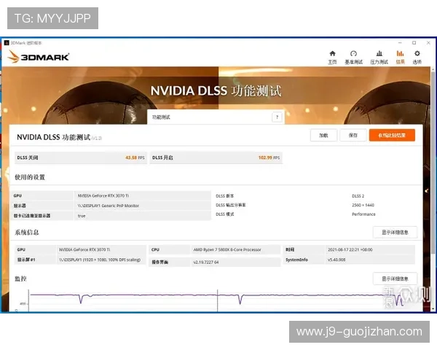Click the DLSS 关闭 FPS score

[131, 157]
